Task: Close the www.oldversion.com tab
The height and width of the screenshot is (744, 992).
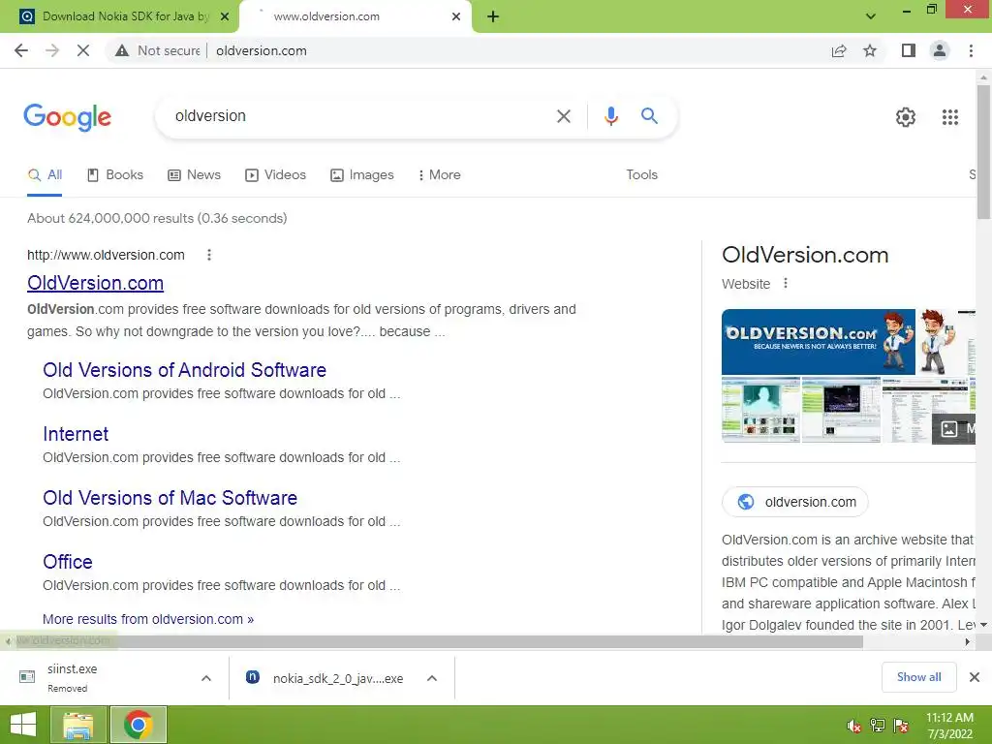Action: click(456, 16)
